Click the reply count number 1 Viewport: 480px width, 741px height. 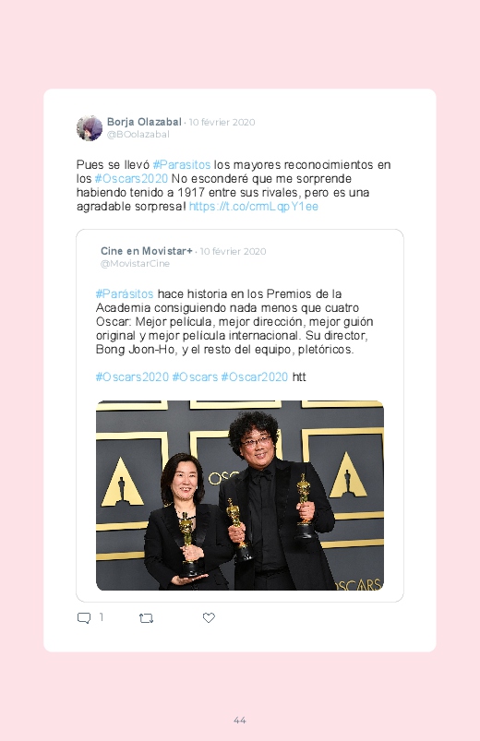click(102, 617)
